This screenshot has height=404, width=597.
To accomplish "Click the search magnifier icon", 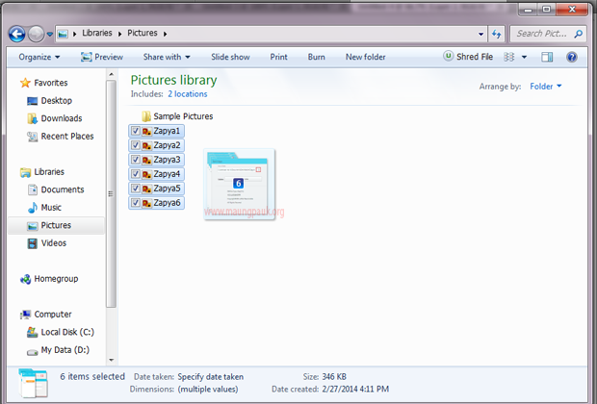I will coord(578,34).
